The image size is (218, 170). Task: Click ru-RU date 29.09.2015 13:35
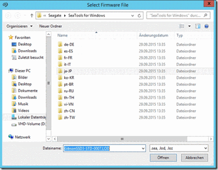152,91
